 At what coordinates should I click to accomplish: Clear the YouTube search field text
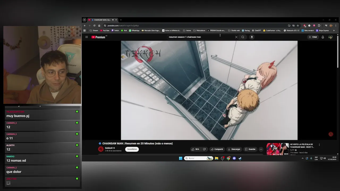(236, 37)
